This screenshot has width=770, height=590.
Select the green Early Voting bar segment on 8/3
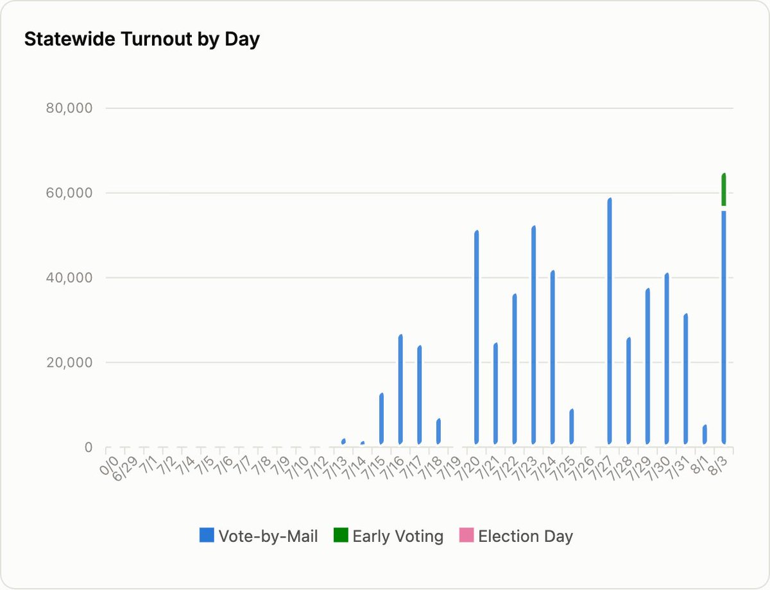(x=724, y=190)
